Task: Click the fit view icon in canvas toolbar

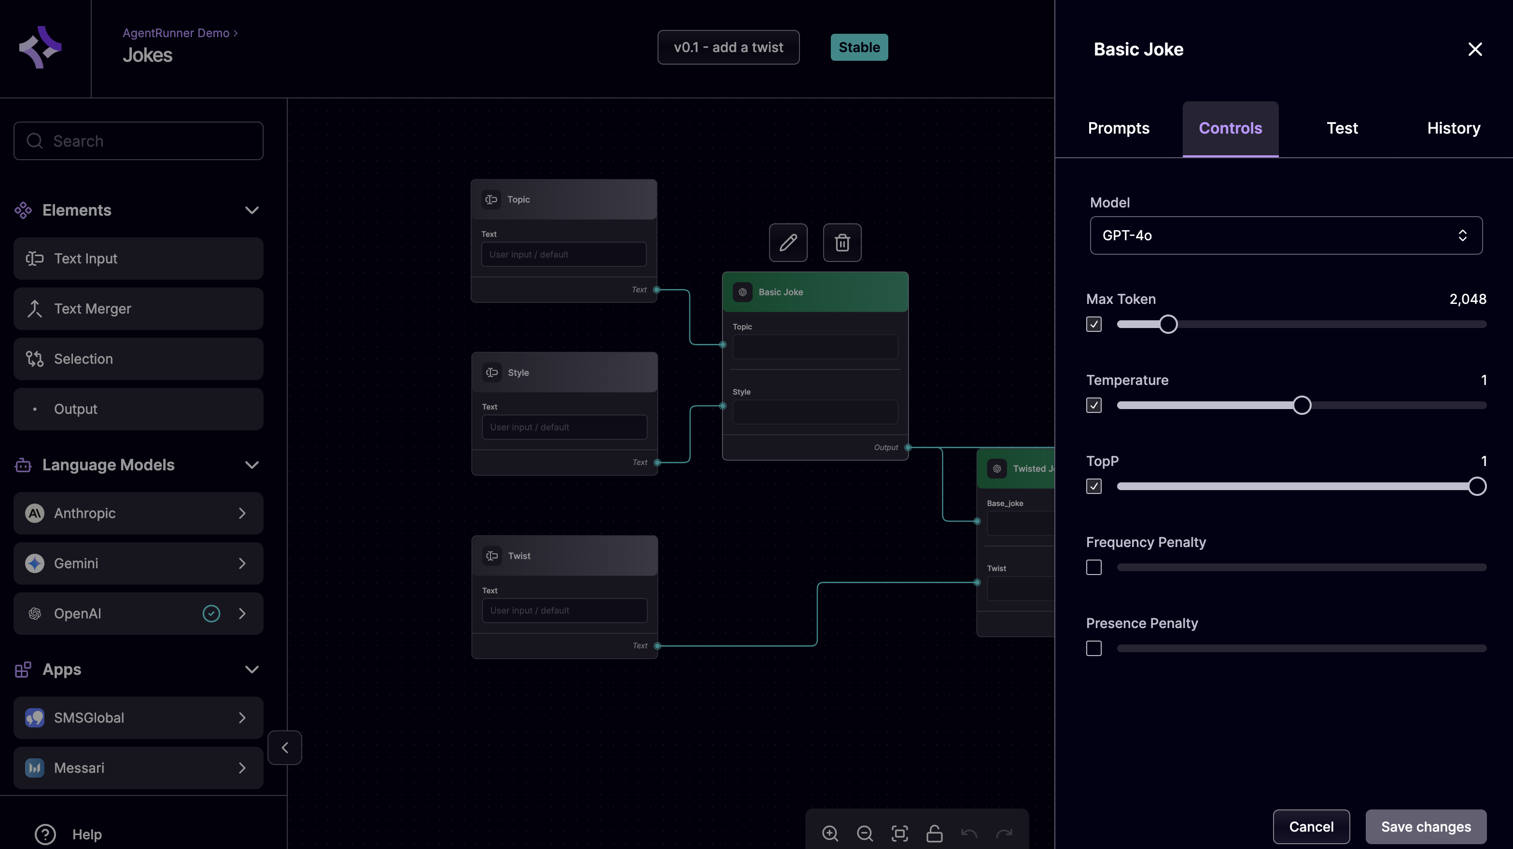Action: point(899,833)
